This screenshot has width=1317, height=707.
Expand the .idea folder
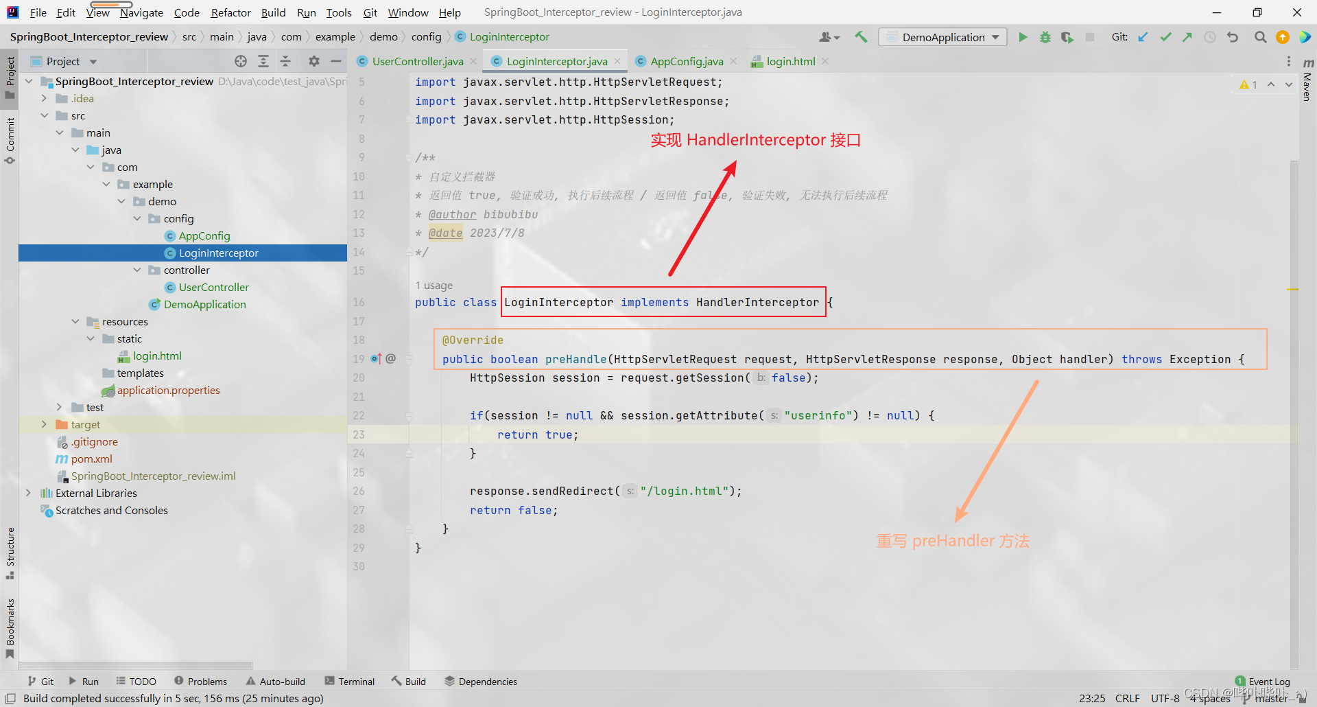coord(44,98)
